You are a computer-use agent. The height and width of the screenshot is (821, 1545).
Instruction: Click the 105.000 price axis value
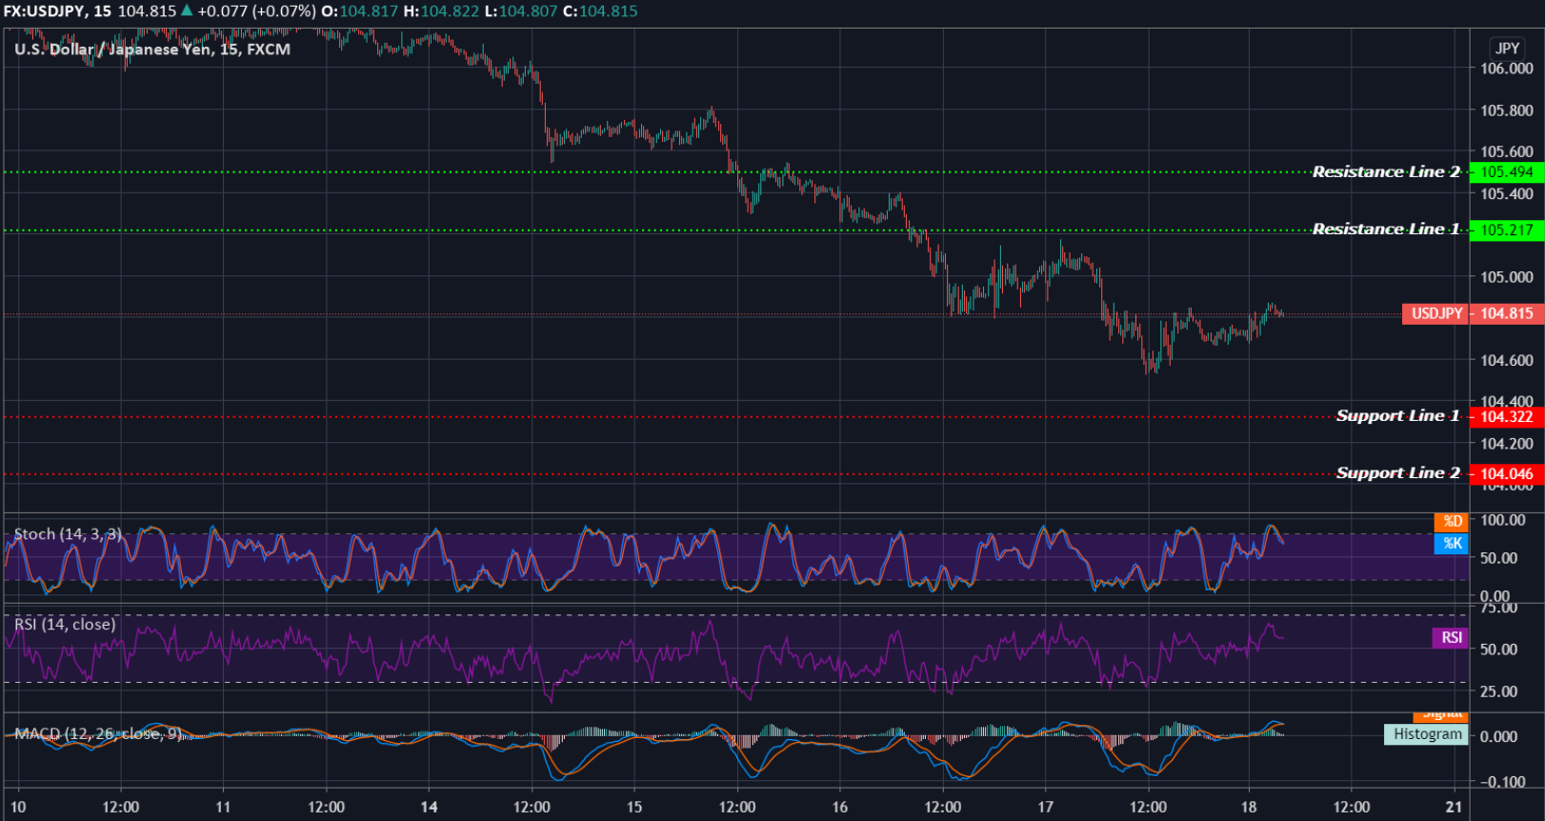click(x=1507, y=277)
